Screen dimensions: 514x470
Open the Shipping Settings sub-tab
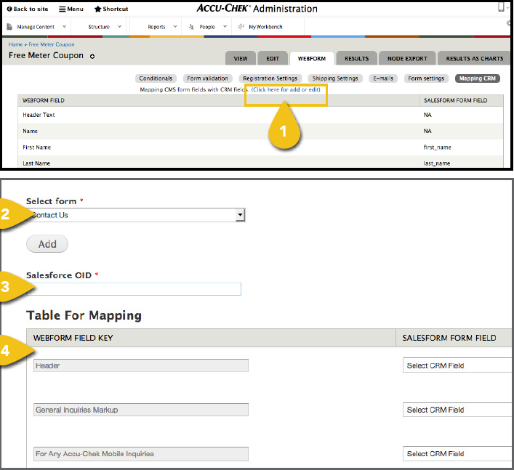click(x=335, y=78)
